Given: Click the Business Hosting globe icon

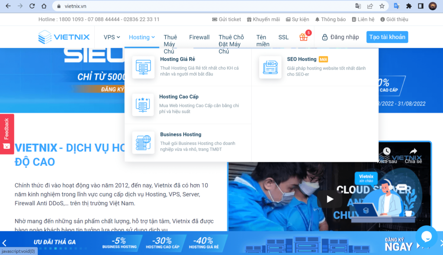Looking at the screenshot, I should (143, 142).
